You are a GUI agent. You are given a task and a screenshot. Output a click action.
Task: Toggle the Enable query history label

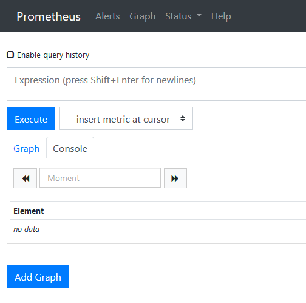53,55
